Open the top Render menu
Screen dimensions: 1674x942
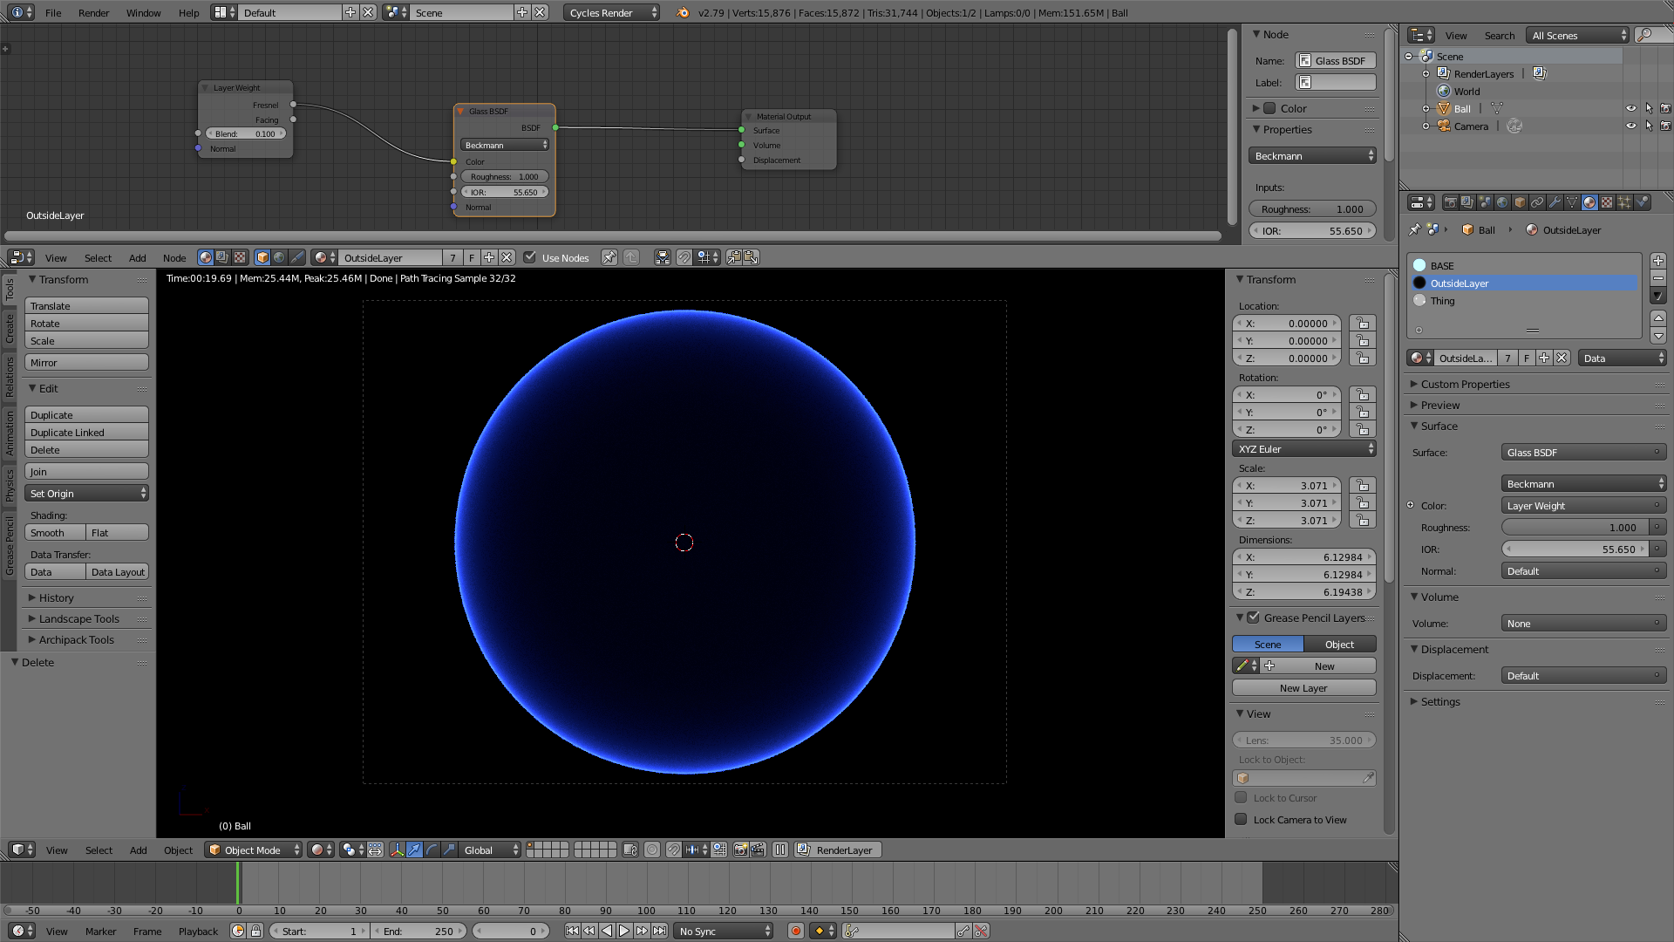94,13
